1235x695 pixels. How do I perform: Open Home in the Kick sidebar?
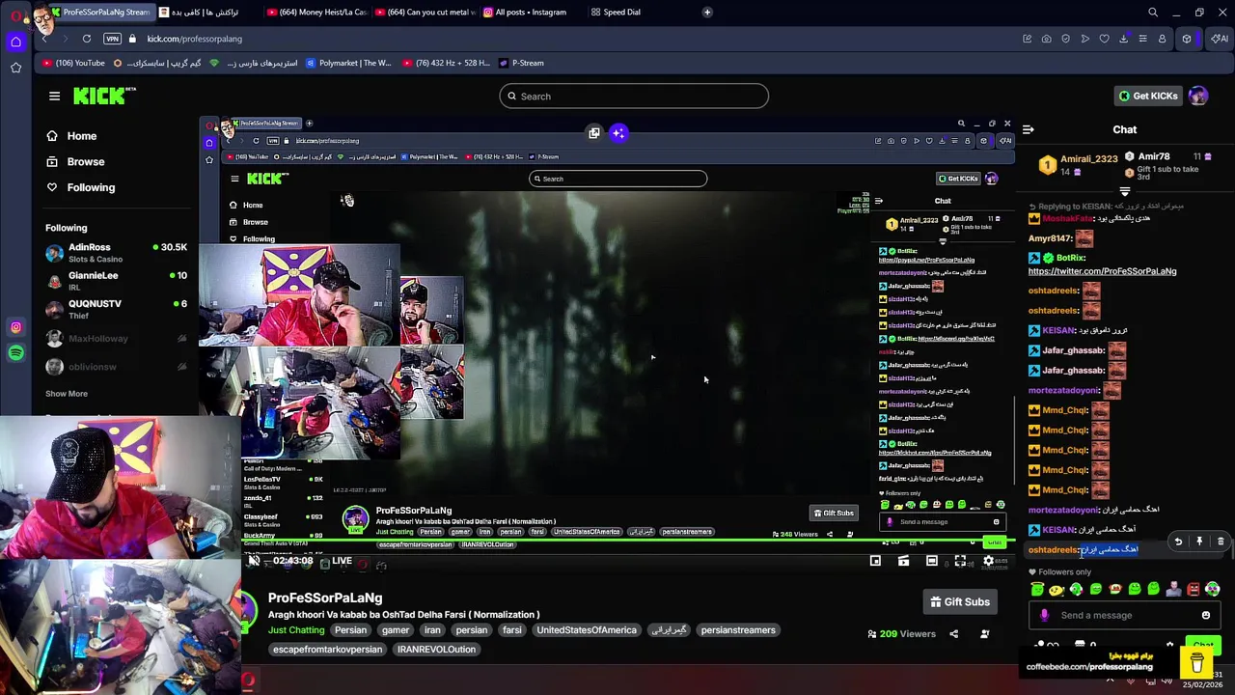(x=71, y=136)
